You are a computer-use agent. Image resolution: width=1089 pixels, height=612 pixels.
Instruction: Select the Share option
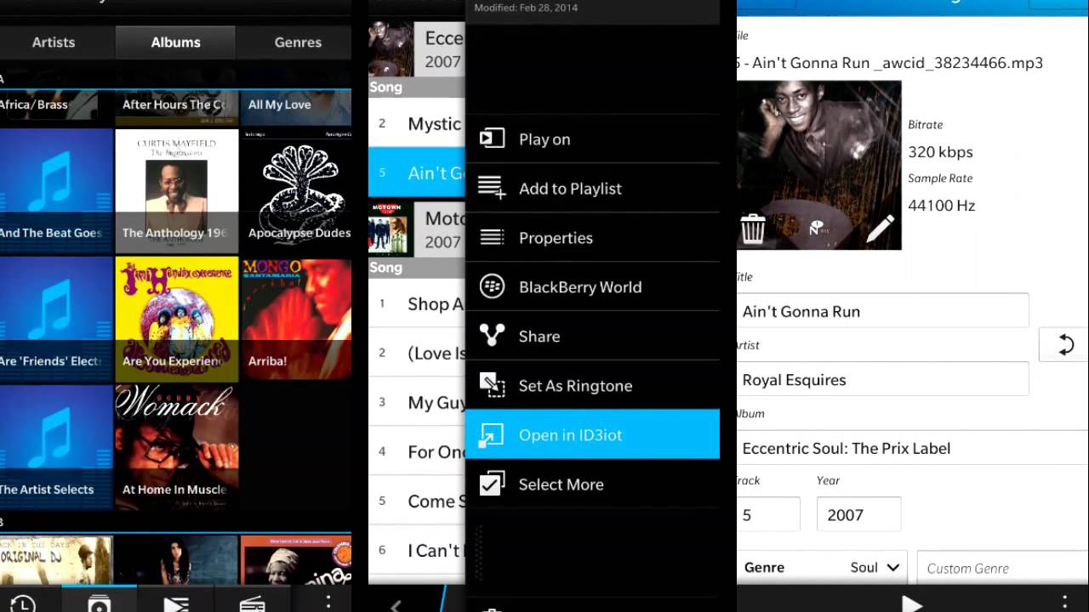(593, 337)
